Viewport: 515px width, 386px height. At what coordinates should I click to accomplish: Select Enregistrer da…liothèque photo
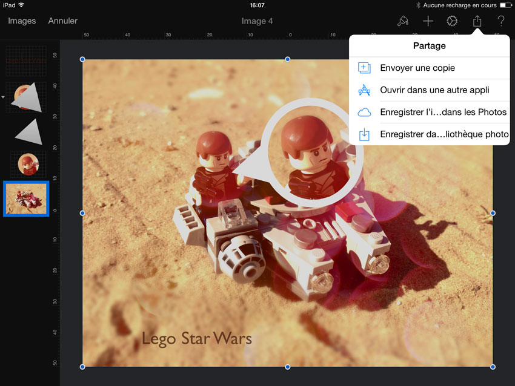pyautogui.click(x=430, y=134)
